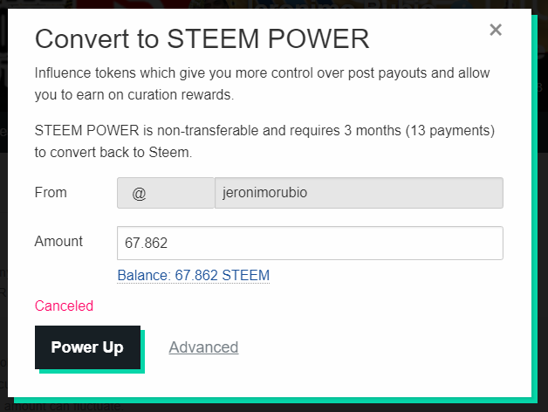This screenshot has width=548, height=412.
Task: Click the Convert to STEEM POWER heading
Action: [202, 38]
